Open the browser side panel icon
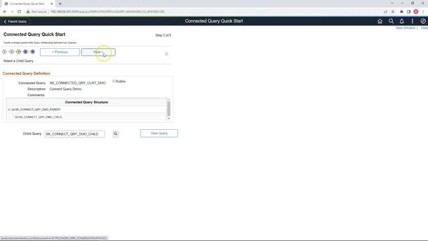Screen dimensions: 428x241 pos(409,12)
